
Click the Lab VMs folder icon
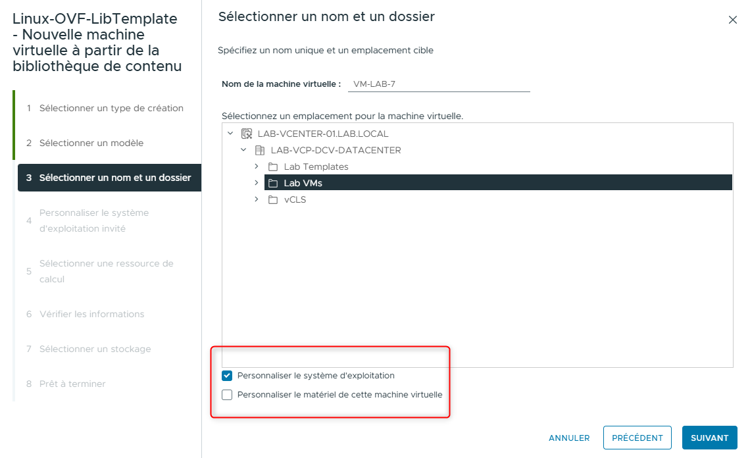tap(272, 183)
